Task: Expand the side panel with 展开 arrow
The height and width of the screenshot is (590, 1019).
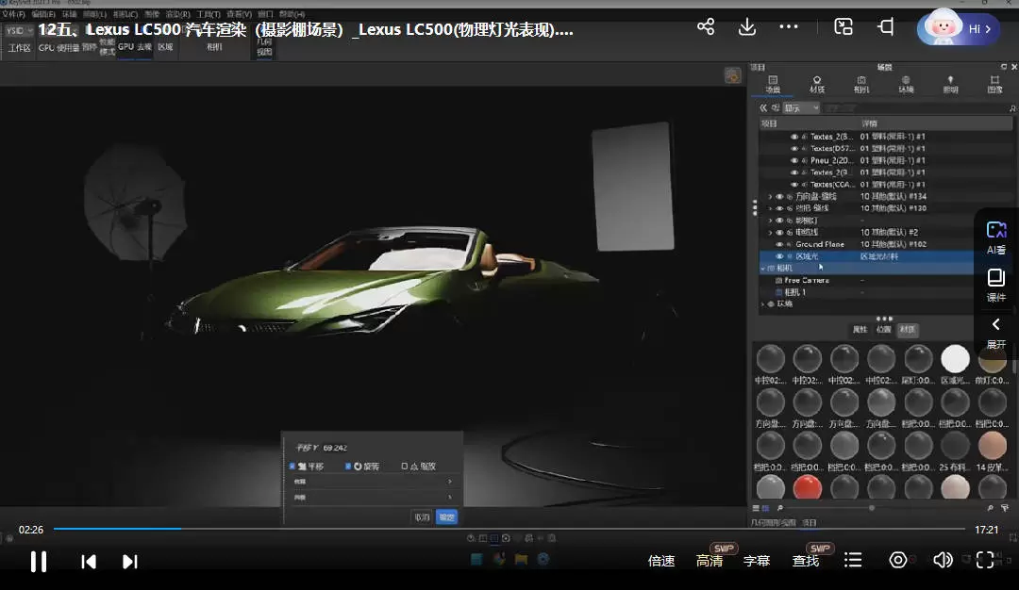Action: tap(996, 333)
